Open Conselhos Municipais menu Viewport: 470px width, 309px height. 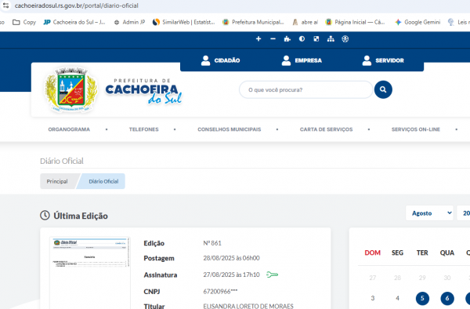[x=230, y=129]
